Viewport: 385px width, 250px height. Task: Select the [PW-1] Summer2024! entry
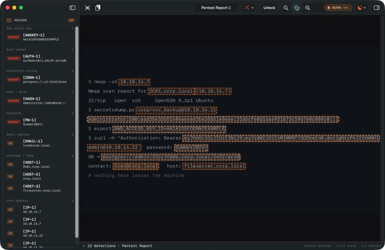[x=39, y=122]
